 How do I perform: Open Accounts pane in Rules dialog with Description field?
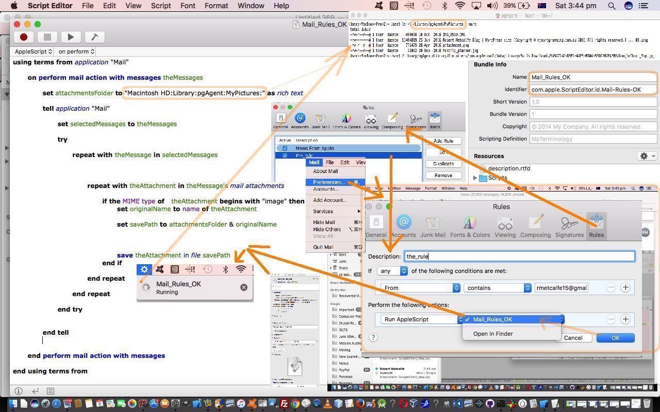point(403,226)
